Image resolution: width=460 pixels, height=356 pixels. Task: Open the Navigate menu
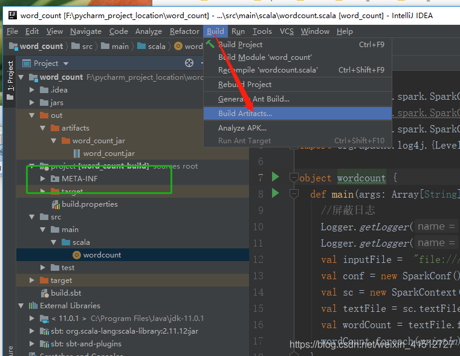86,31
